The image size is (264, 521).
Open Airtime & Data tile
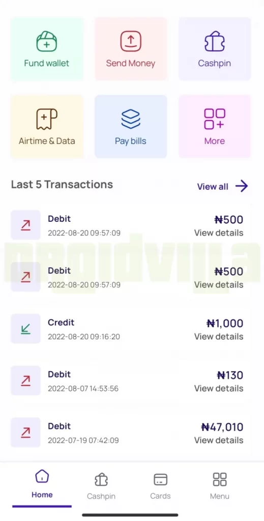[47, 126]
